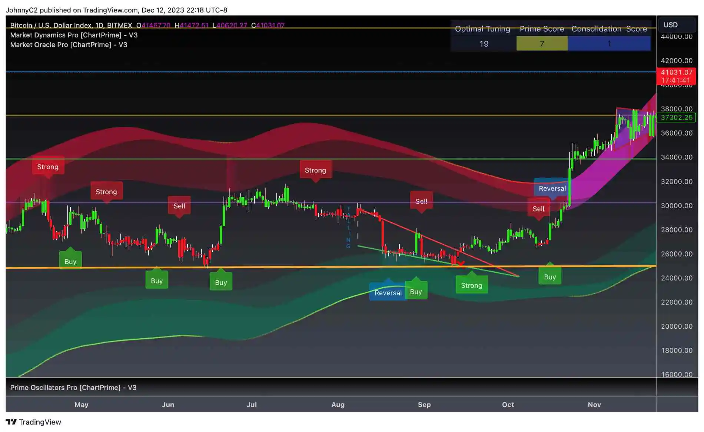Select the blue Reversal marker near October

[552, 188]
